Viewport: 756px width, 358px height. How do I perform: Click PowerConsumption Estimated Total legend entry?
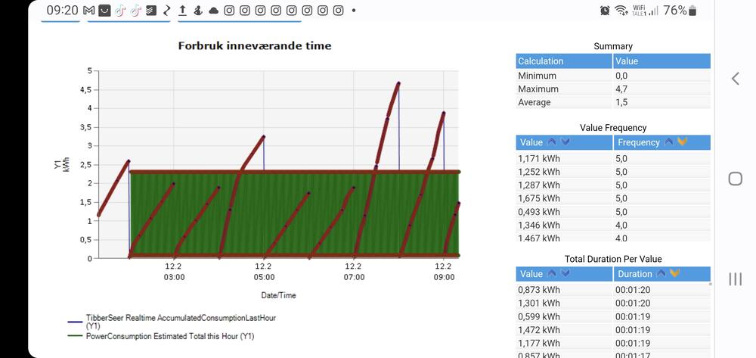click(x=160, y=336)
